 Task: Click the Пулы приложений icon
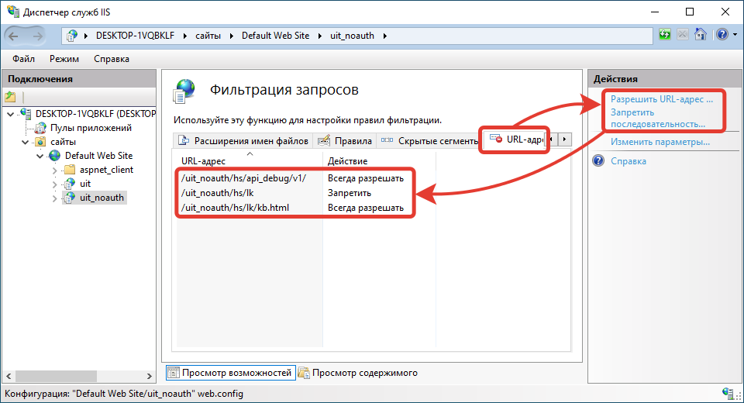[x=41, y=128]
